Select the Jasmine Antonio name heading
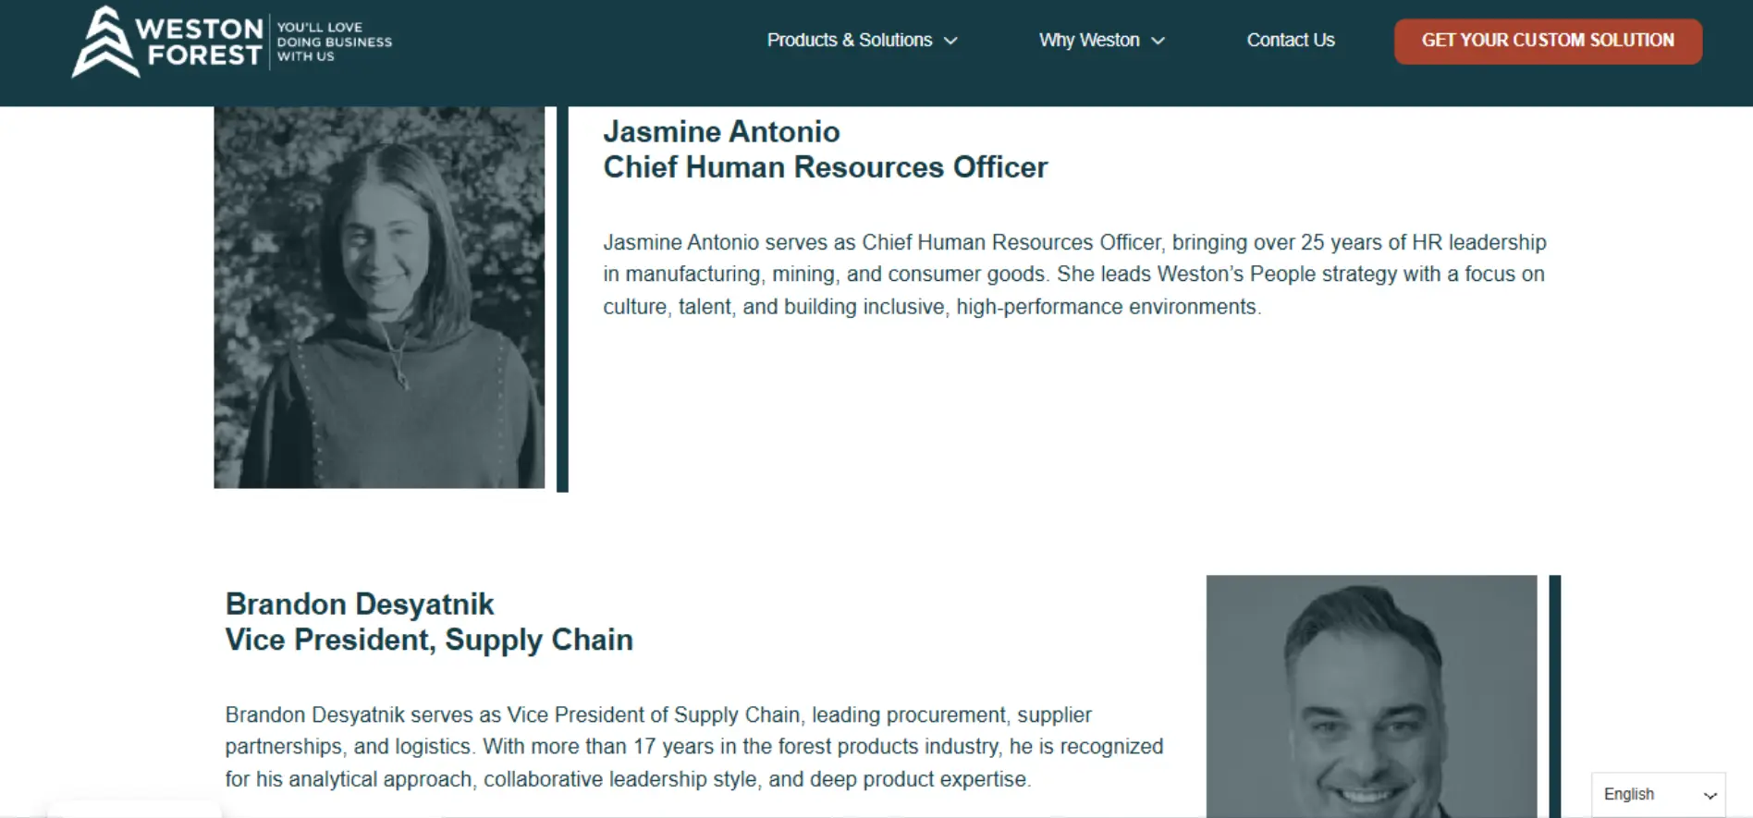Image resolution: width=1753 pixels, height=818 pixels. click(x=721, y=132)
